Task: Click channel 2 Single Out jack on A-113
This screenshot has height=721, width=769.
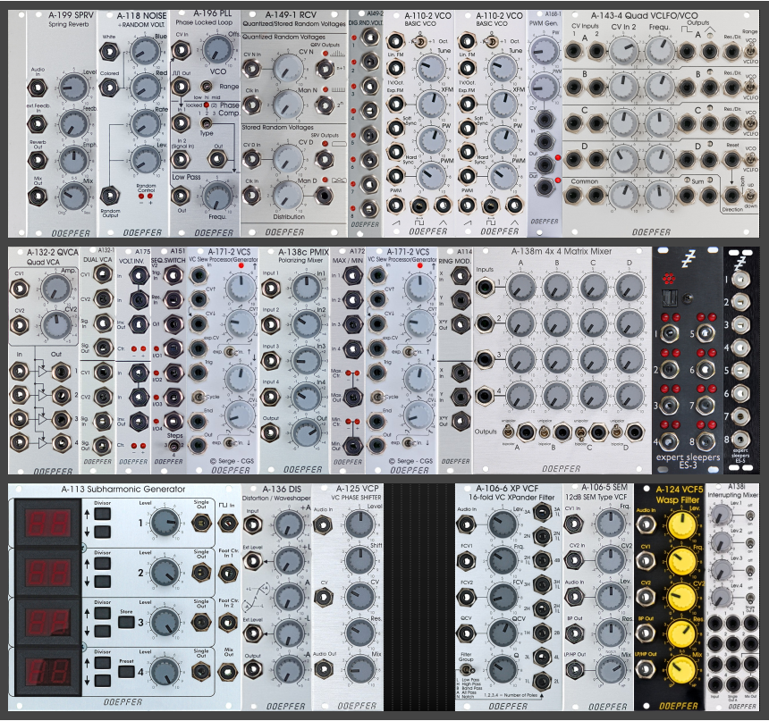Action: [x=201, y=572]
